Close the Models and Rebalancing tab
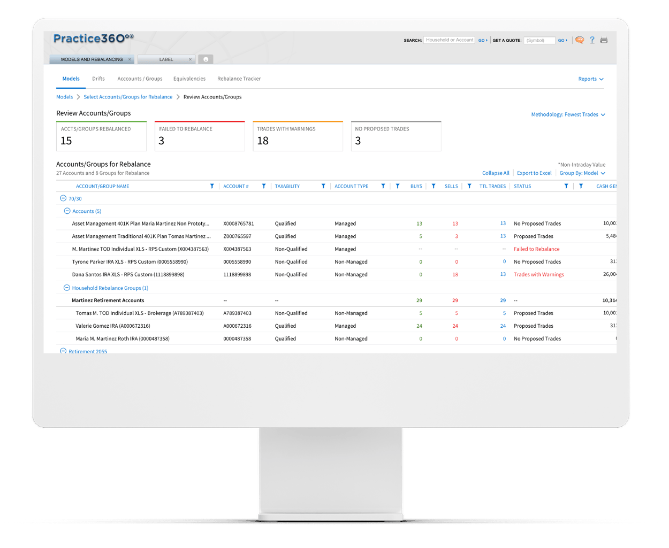The image size is (669, 548). 130,59
